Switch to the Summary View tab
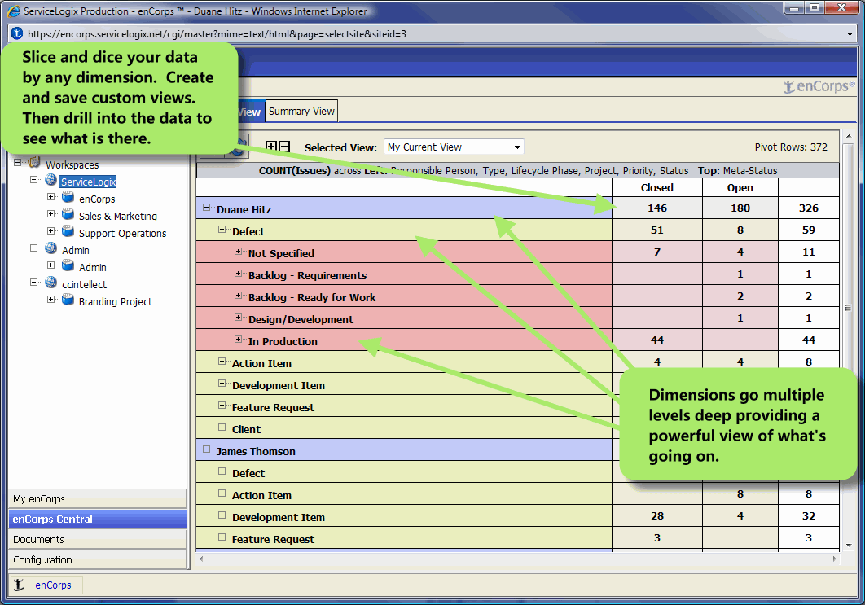This screenshot has width=865, height=605. [x=301, y=111]
